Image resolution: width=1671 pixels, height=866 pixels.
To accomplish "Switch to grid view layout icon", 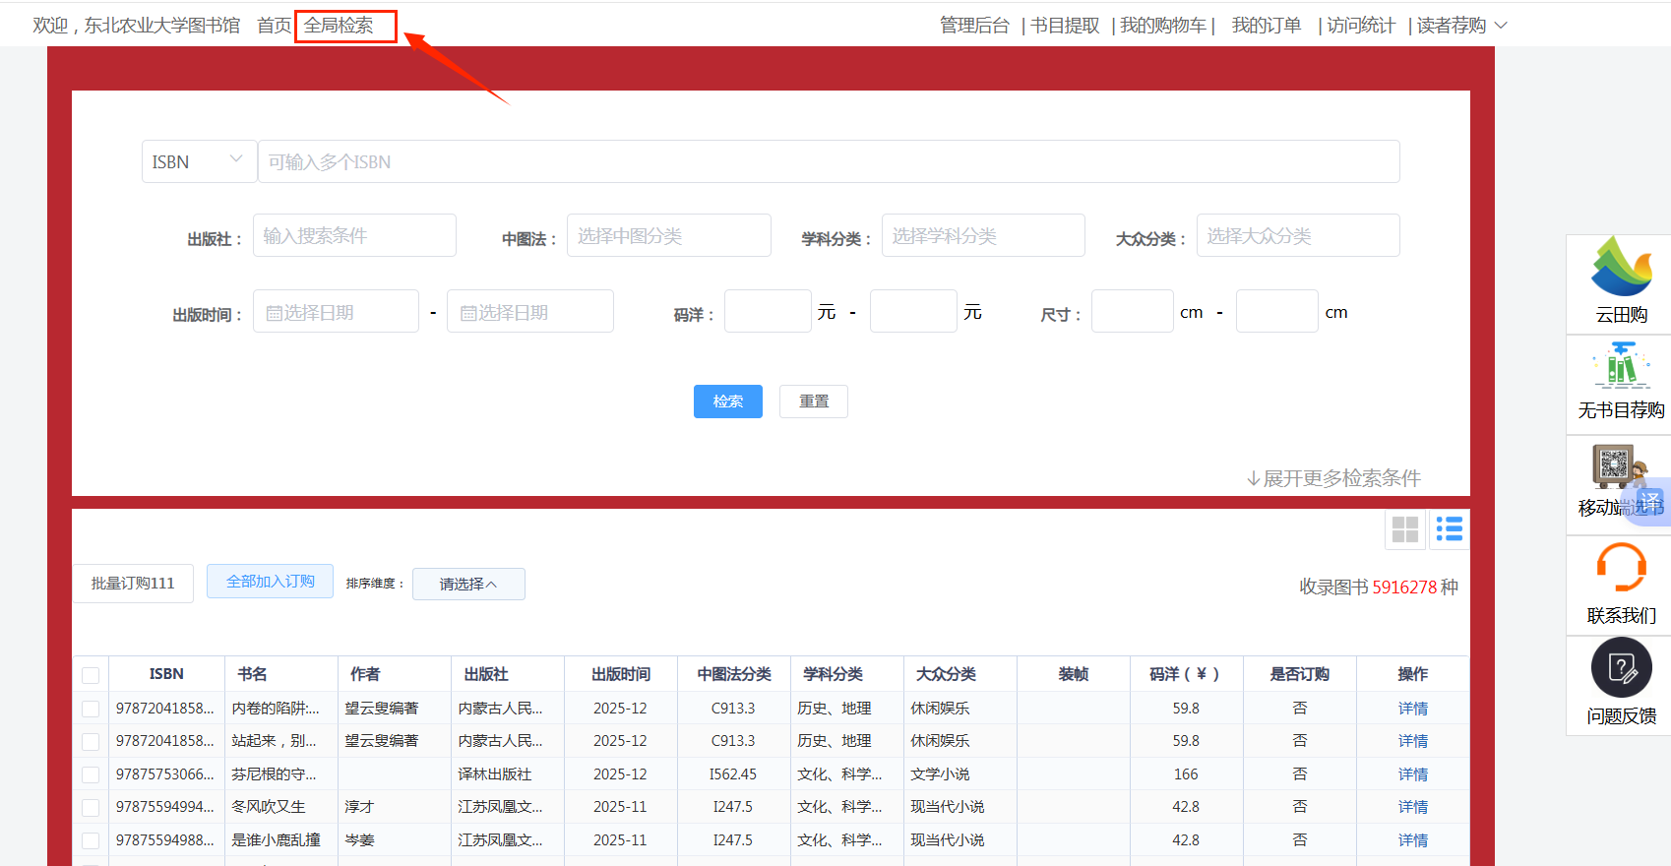I will tap(1405, 529).
